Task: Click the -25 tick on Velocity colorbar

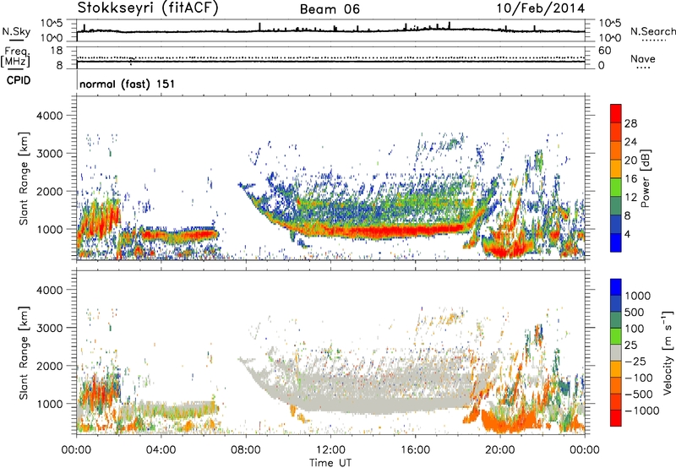Action: pyautogui.click(x=635, y=361)
